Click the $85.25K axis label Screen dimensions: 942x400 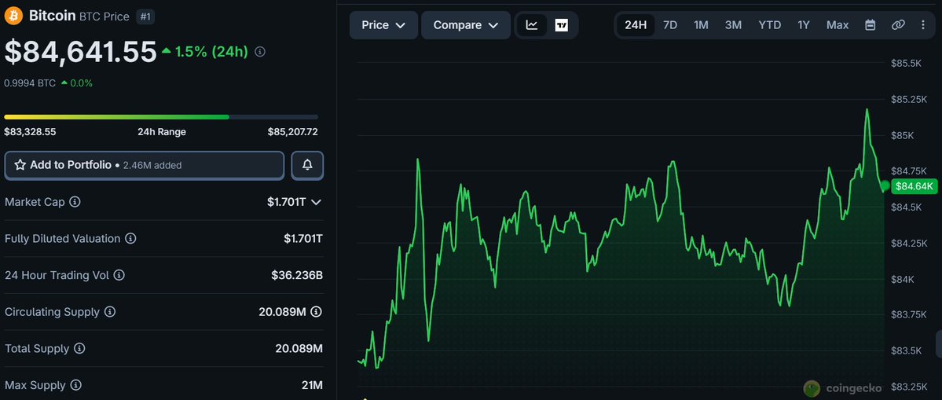[x=910, y=99]
